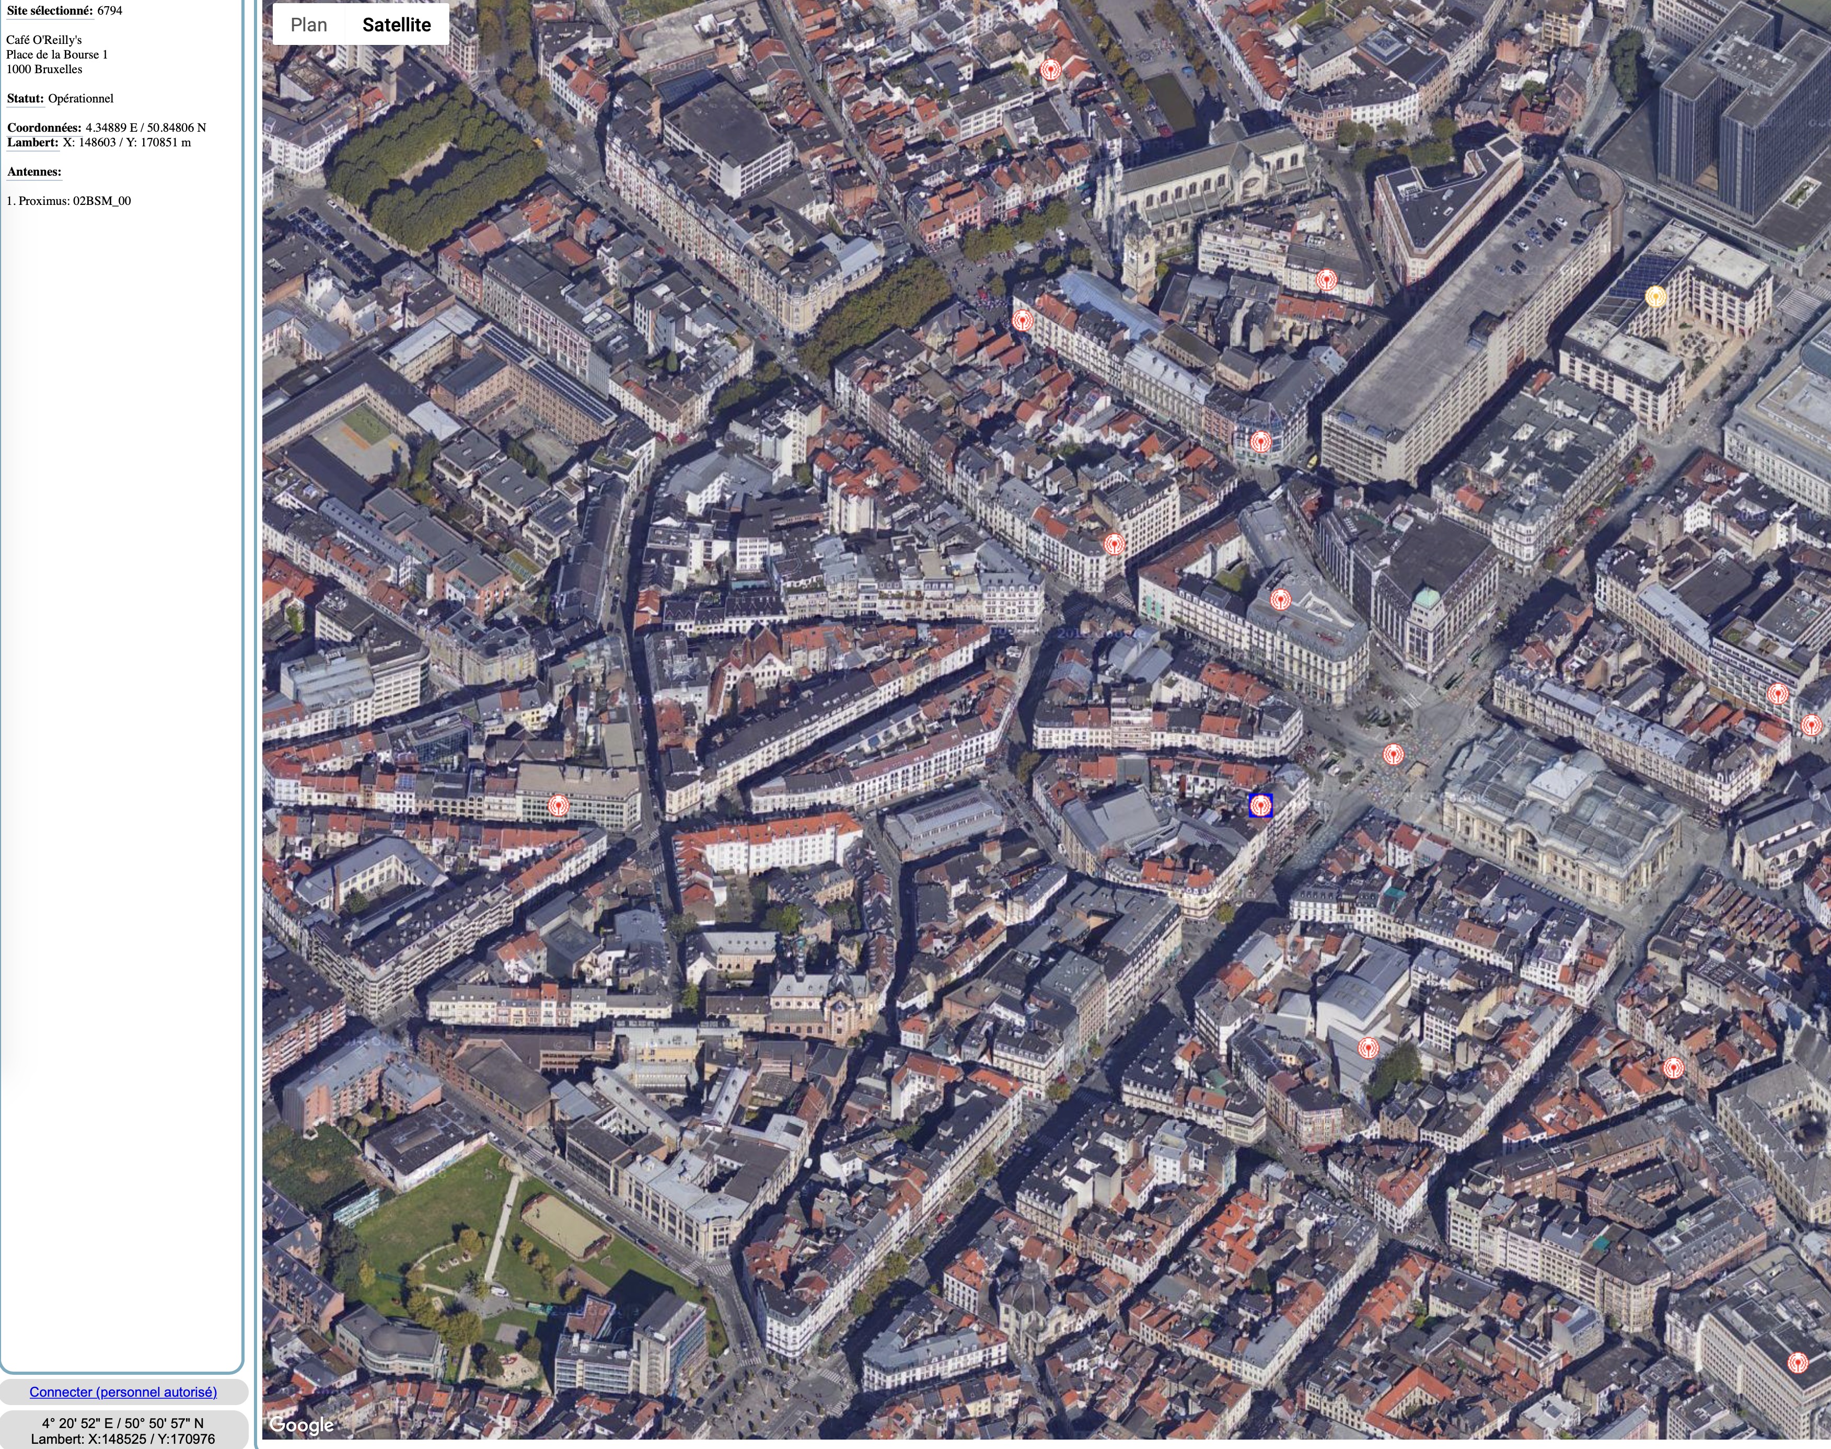The height and width of the screenshot is (1449, 1831).
Task: Click the selected antenna marker with blue square outline
Action: pos(1261,805)
